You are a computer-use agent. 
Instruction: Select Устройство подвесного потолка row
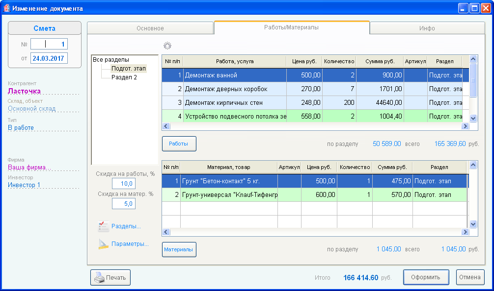[x=315, y=116]
